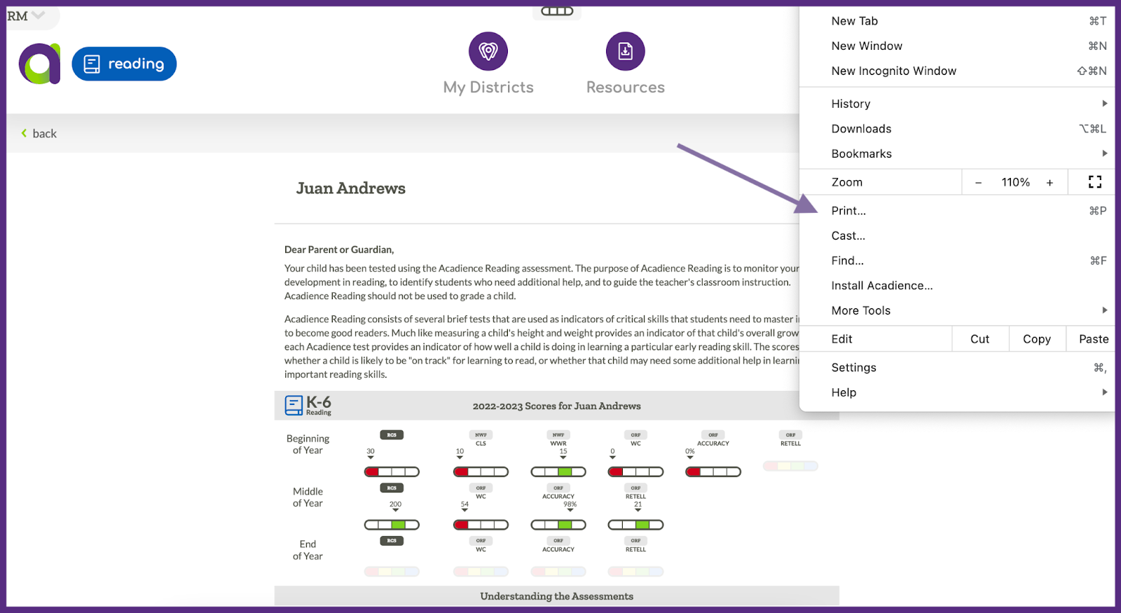Click Middle of Year RCS badge
Screen dimensions: 1121x613
click(x=392, y=488)
